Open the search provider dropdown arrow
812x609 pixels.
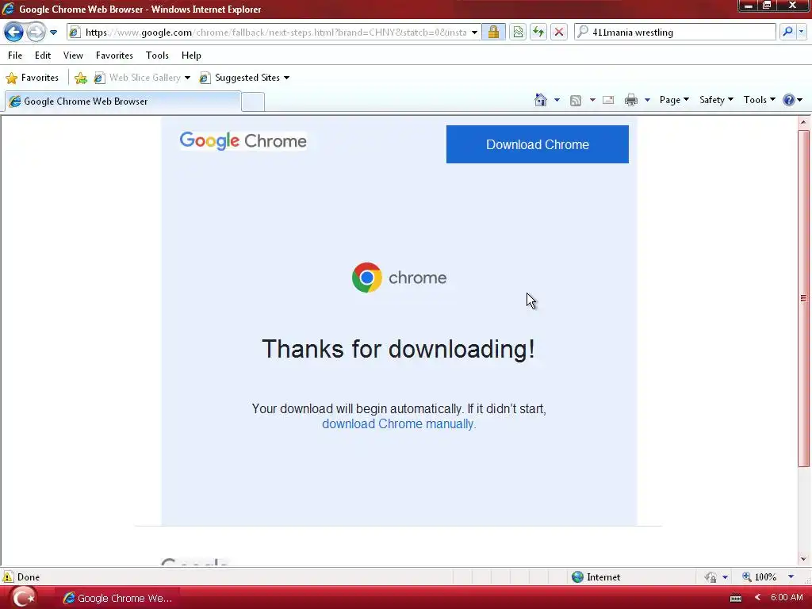click(801, 32)
